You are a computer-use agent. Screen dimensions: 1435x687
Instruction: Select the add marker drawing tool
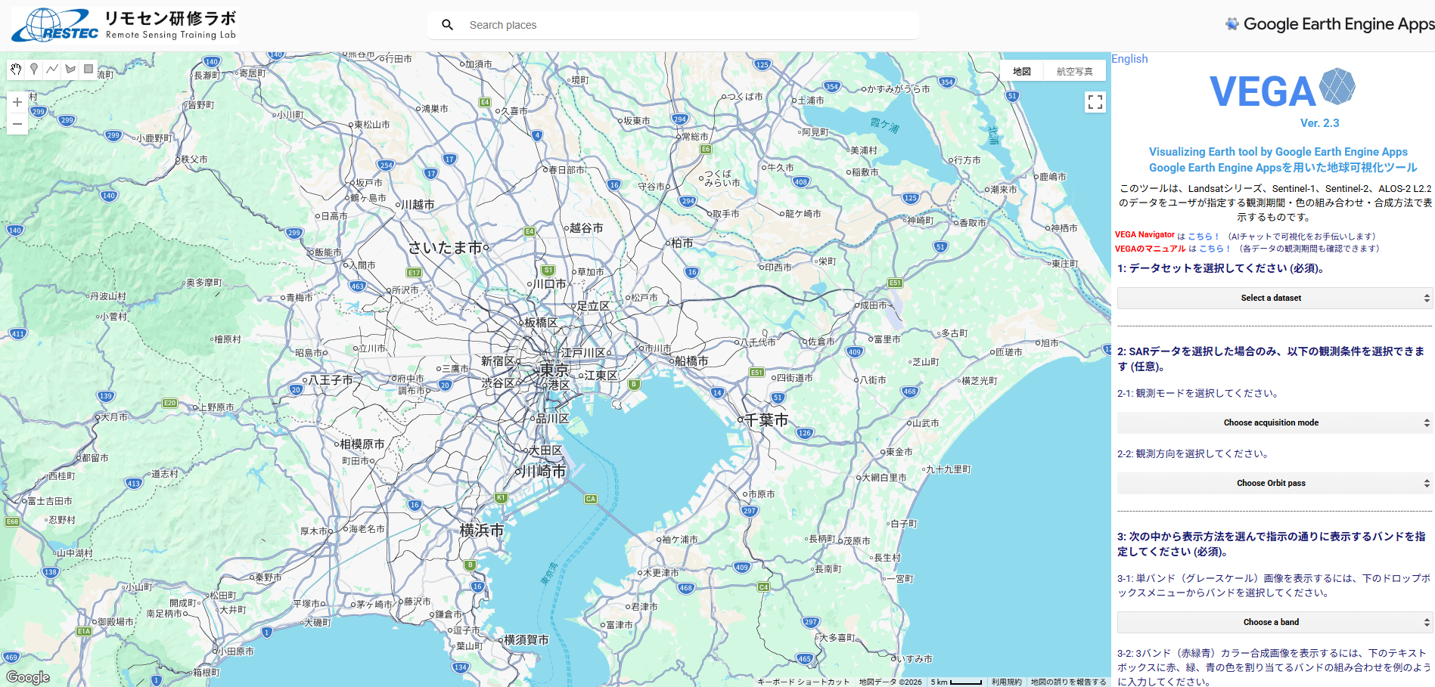(x=34, y=70)
